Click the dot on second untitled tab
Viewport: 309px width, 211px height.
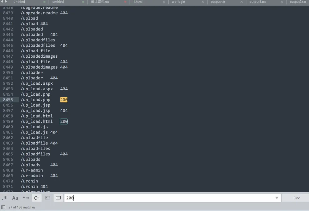tap(83, 2)
